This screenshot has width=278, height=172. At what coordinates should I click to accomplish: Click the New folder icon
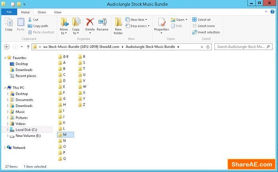point(118,22)
